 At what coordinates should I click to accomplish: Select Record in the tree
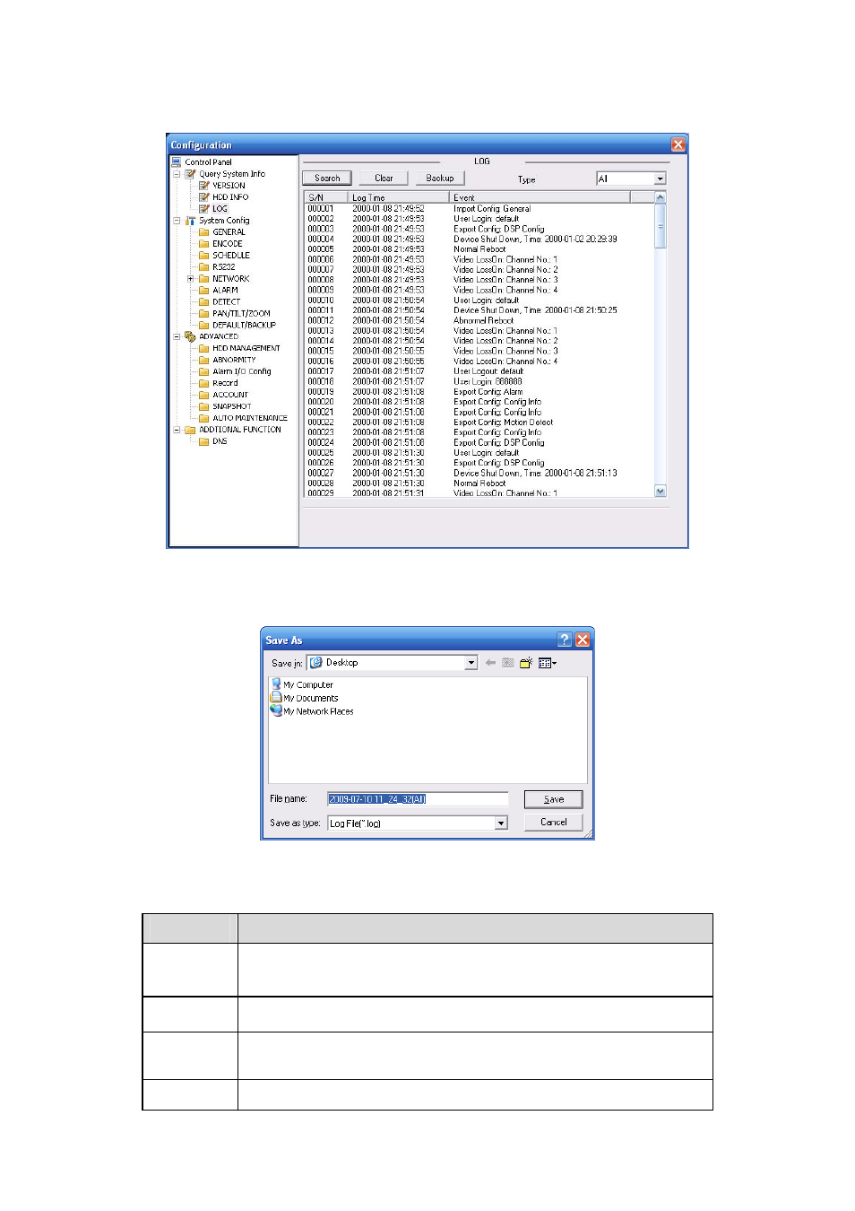coord(225,384)
